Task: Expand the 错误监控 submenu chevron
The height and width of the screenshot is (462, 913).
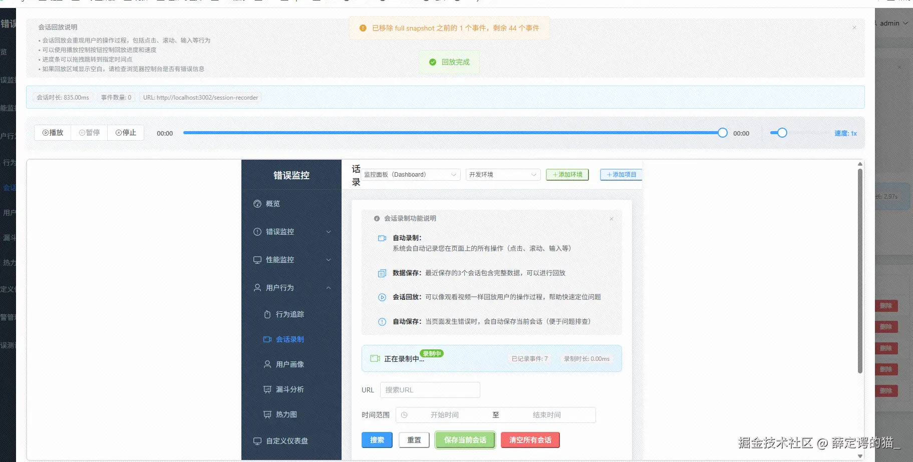Action: click(x=329, y=232)
